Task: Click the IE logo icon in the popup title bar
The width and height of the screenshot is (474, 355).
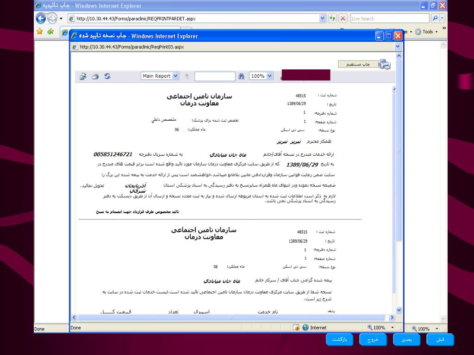Action: (x=75, y=36)
